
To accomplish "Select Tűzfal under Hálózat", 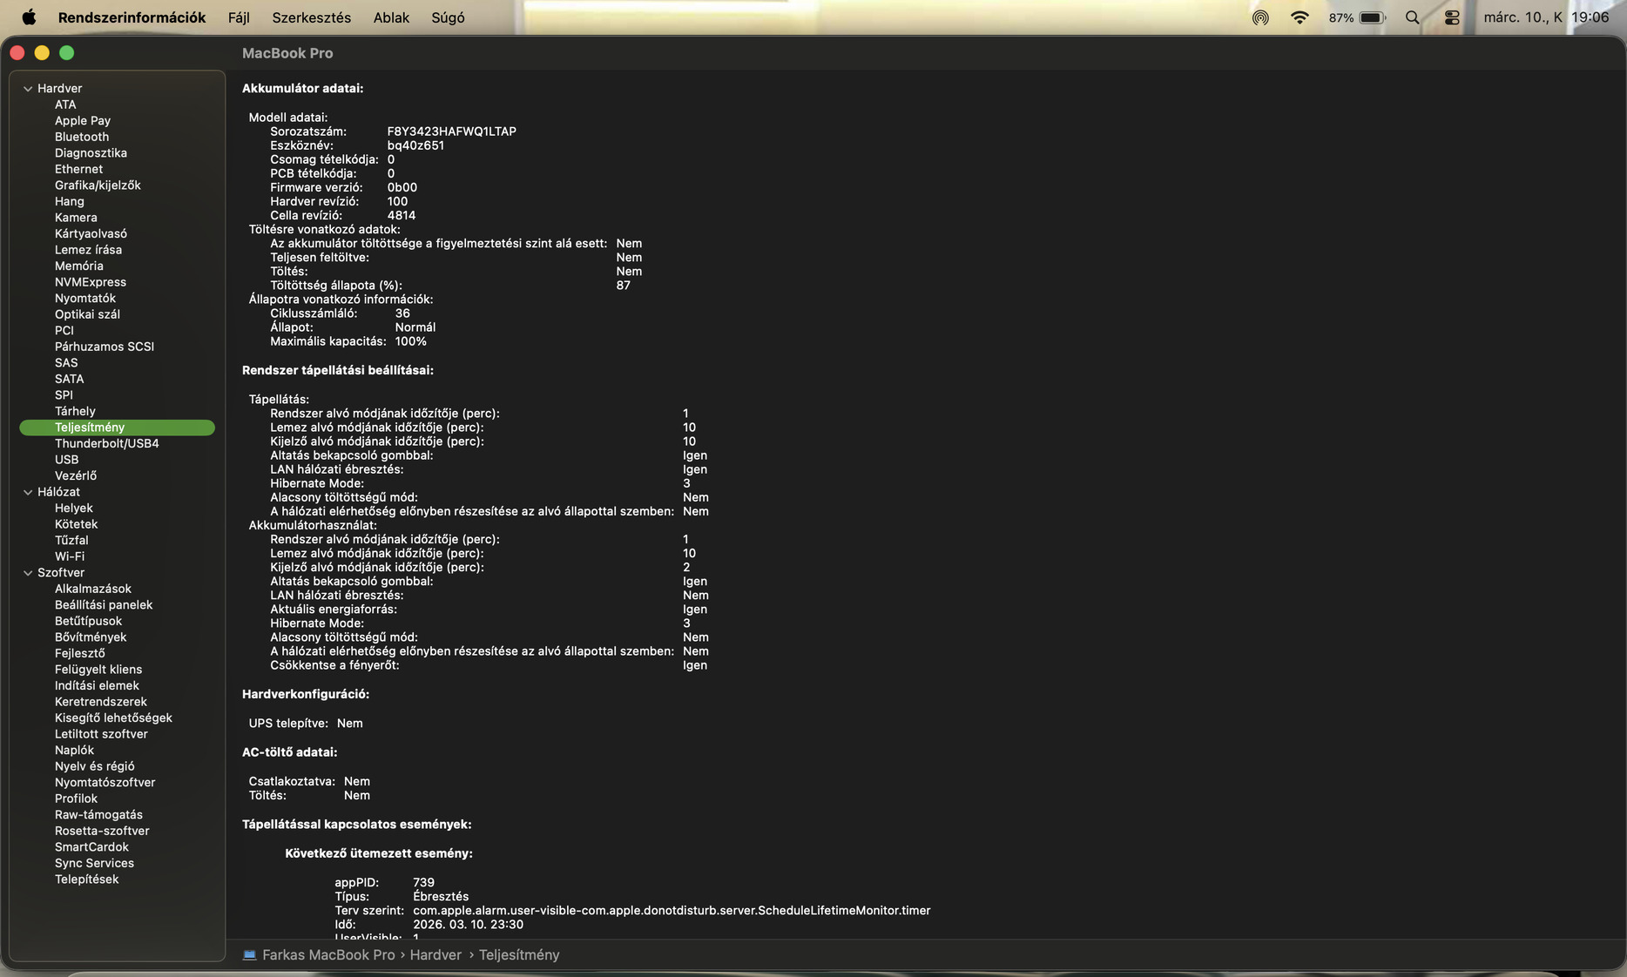I will click(71, 541).
